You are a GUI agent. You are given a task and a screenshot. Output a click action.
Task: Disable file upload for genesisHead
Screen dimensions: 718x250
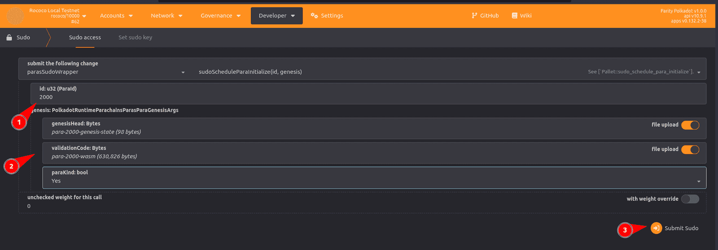coord(690,125)
